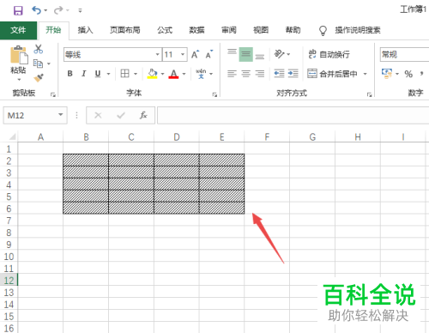Click the Borders icon
The width and height of the screenshot is (429, 333).
click(x=124, y=74)
